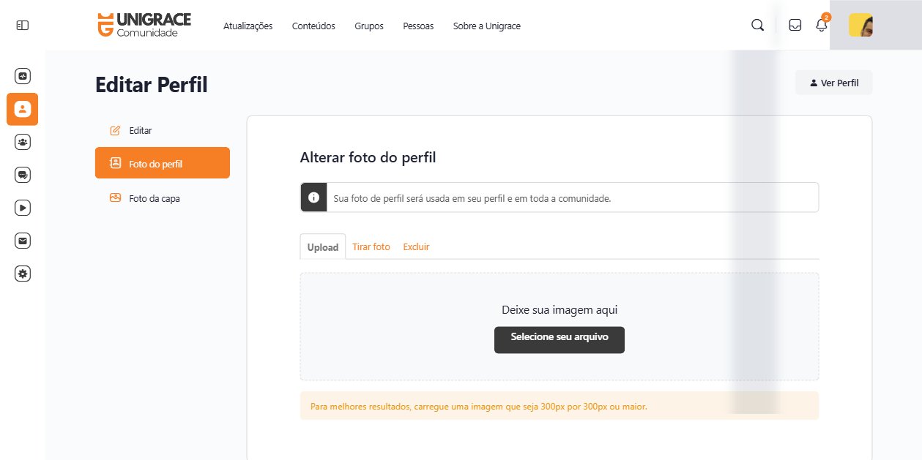Open the groups icon in left sidebar

[x=22, y=141]
